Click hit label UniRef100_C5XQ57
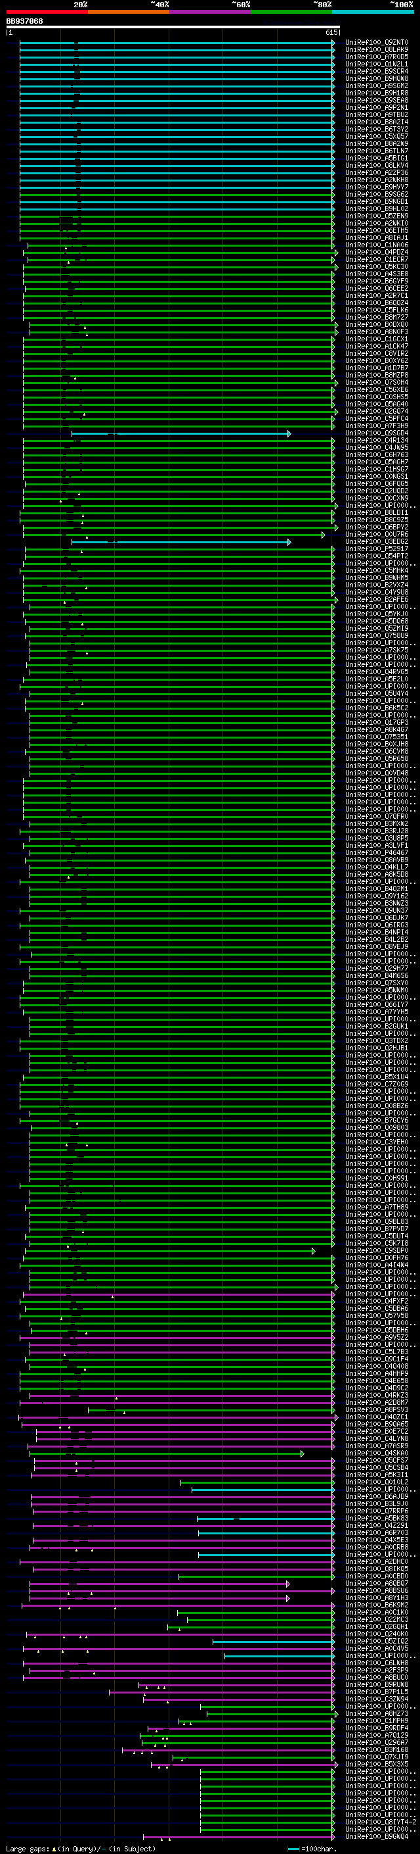The width and height of the screenshot is (420, 1854). coord(377,136)
